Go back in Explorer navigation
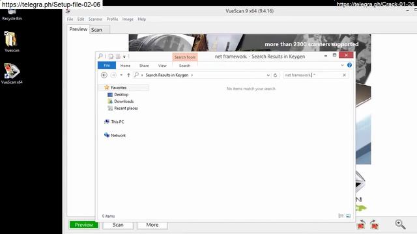The height and width of the screenshot is (234, 417). click(x=104, y=75)
